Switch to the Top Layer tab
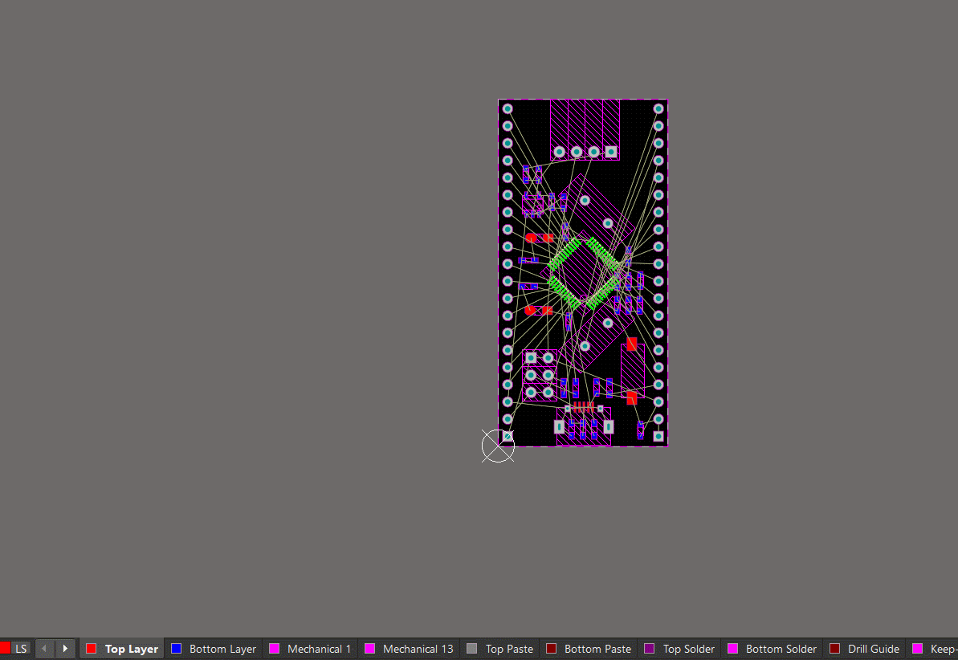The width and height of the screenshot is (958, 660). pos(122,649)
